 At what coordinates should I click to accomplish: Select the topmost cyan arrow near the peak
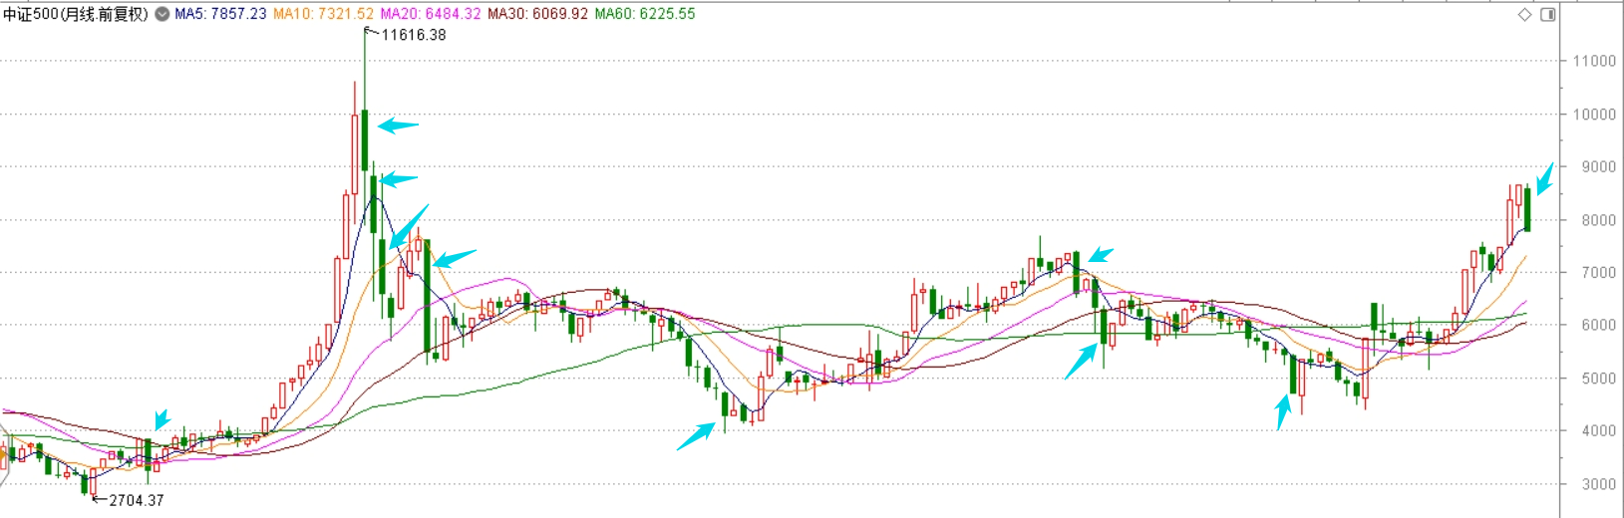tap(398, 126)
